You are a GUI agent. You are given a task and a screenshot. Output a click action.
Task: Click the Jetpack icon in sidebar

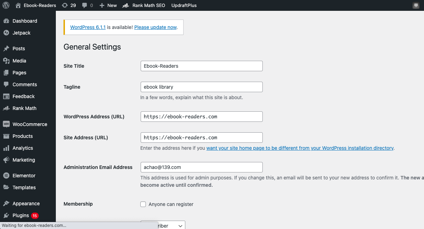click(6, 33)
